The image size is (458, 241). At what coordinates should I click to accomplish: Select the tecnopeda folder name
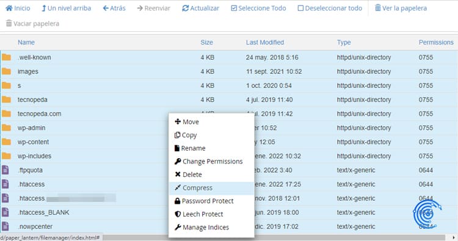[x=32, y=100]
